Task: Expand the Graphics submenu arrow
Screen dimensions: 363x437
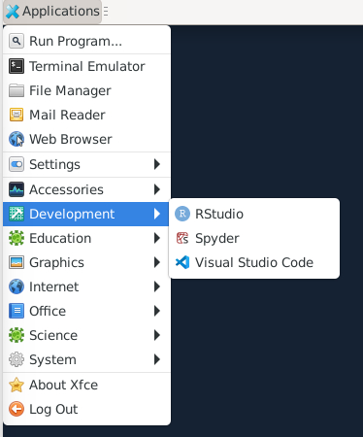Action: pos(157,262)
